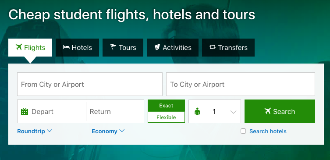The image size is (330, 160).
Task: Select the Exact dates option
Action: point(166,105)
